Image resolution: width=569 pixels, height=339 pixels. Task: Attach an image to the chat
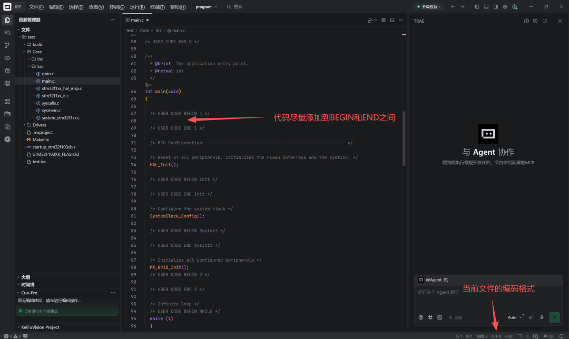click(x=439, y=317)
